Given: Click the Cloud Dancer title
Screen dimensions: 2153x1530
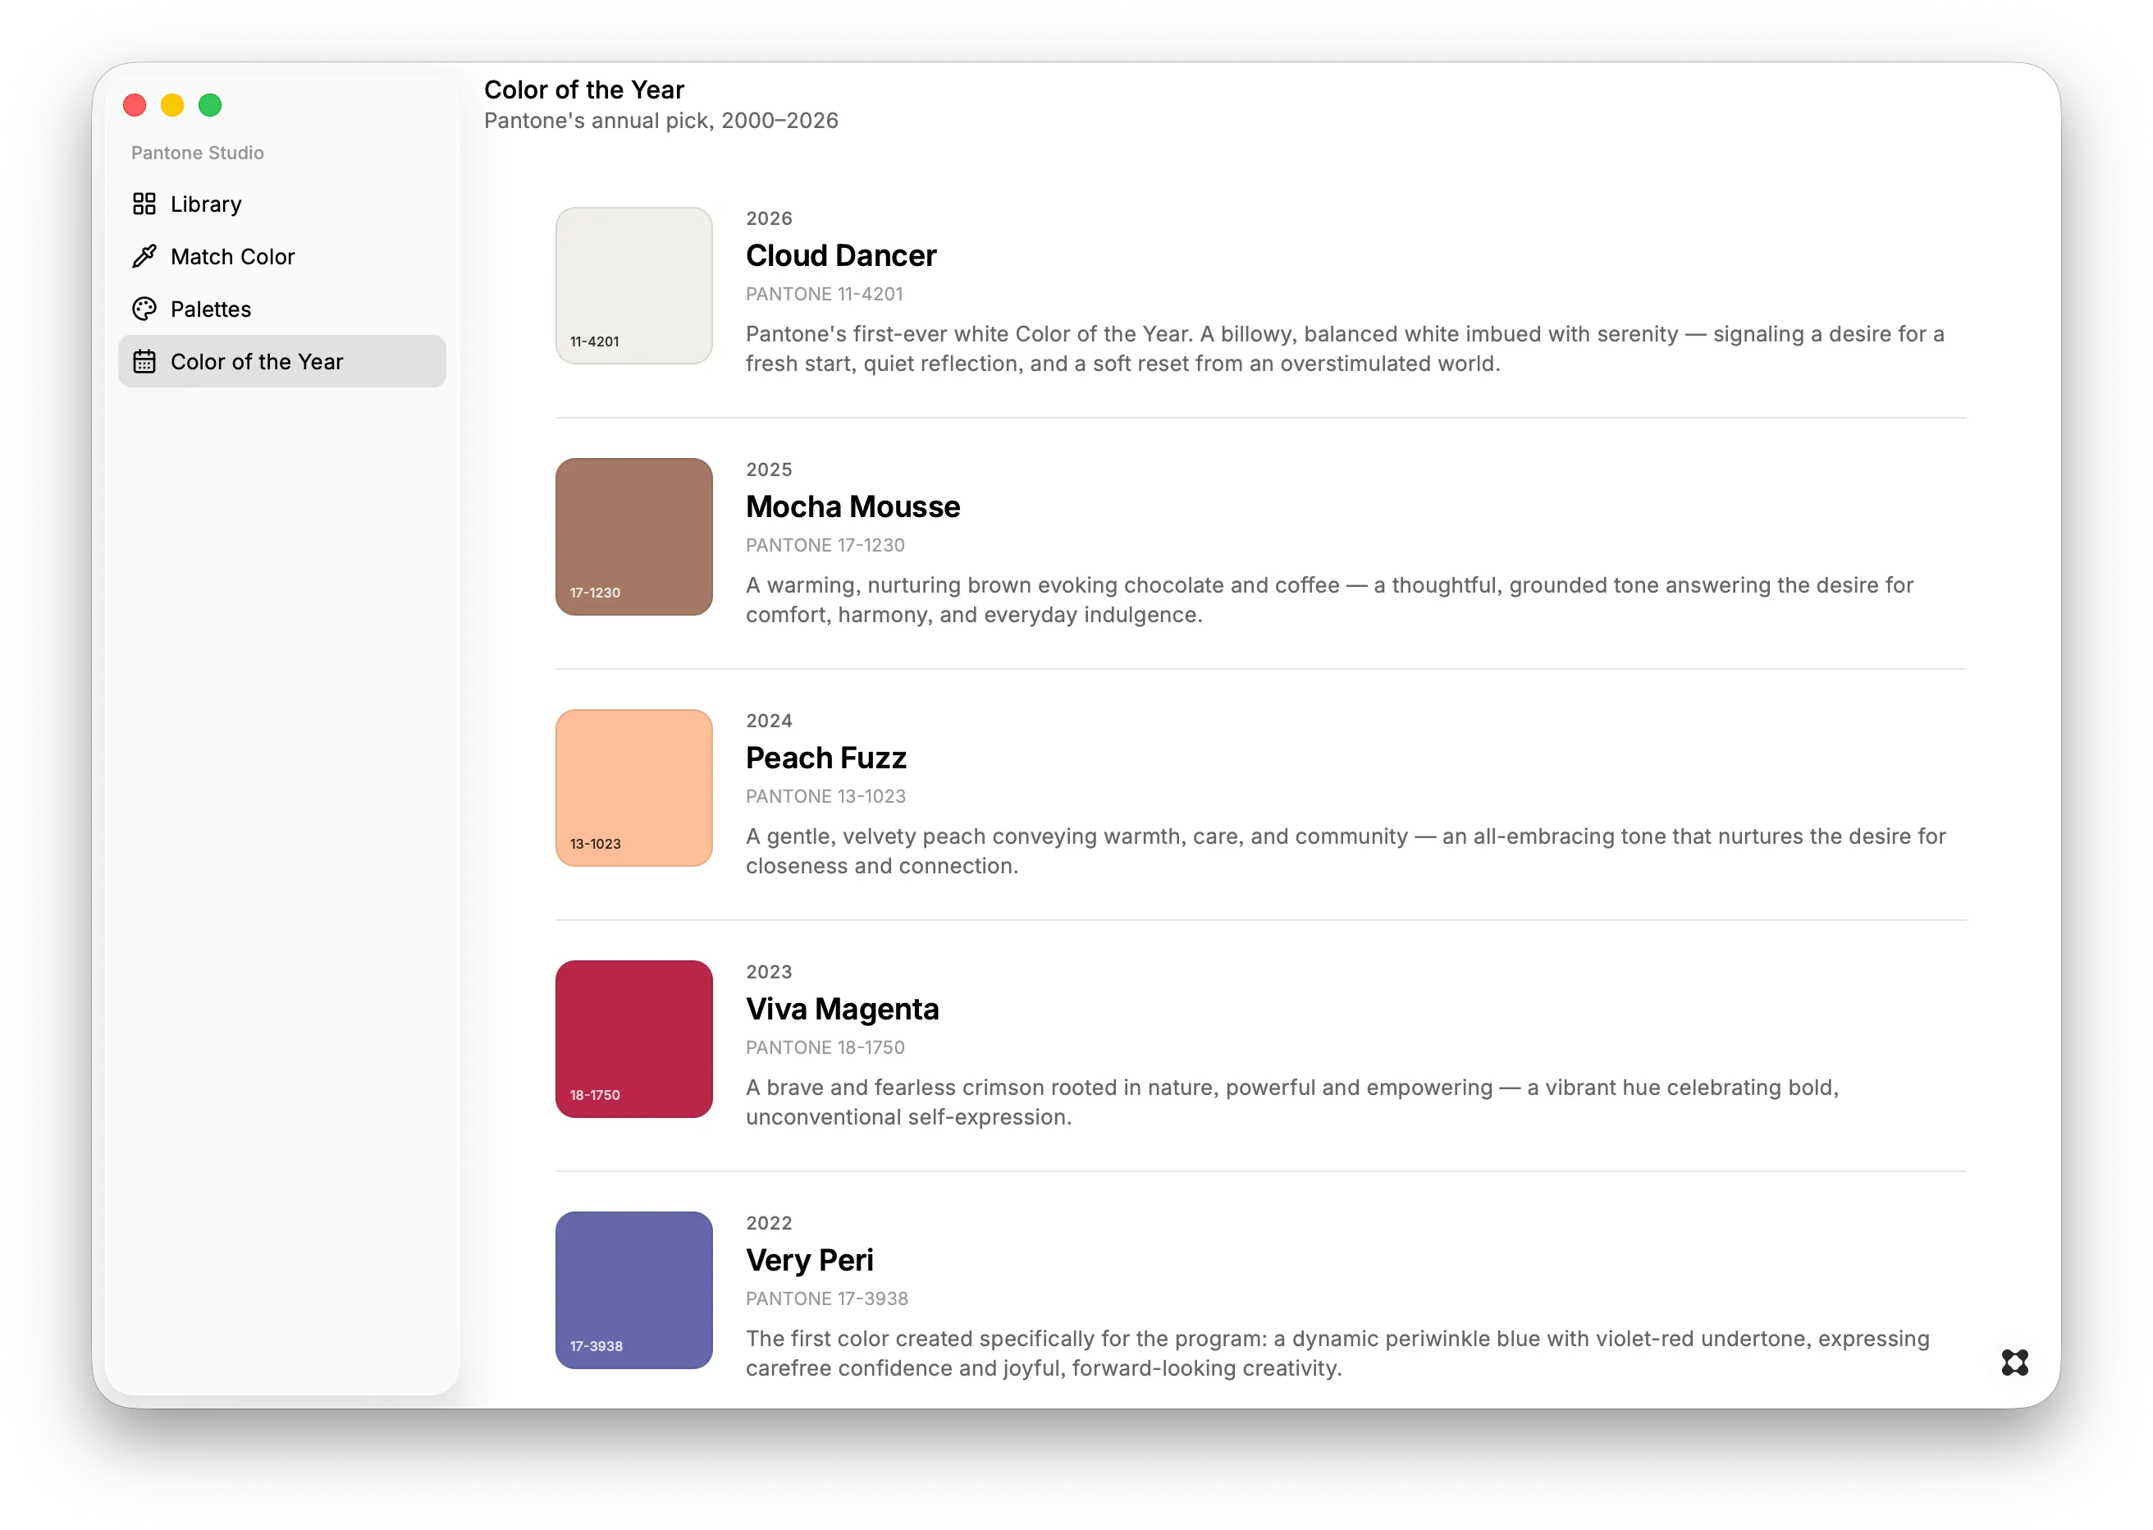Looking at the screenshot, I should coord(841,255).
